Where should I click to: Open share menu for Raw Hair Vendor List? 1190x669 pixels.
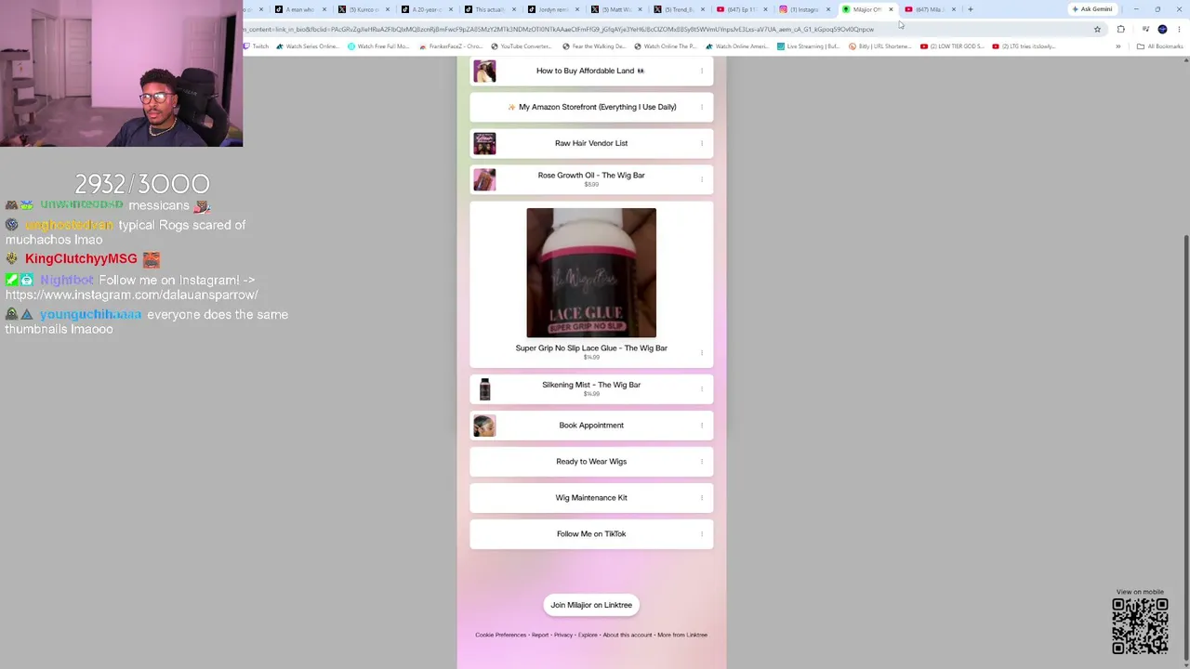702,143
